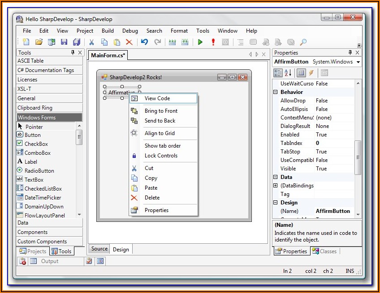Expand the (DataBindings) property node
Screen dimensions: 380x293
(276, 186)
